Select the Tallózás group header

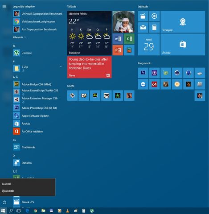pos(71,6)
